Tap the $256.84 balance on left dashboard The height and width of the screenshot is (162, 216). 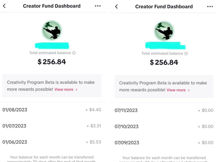tap(52, 62)
